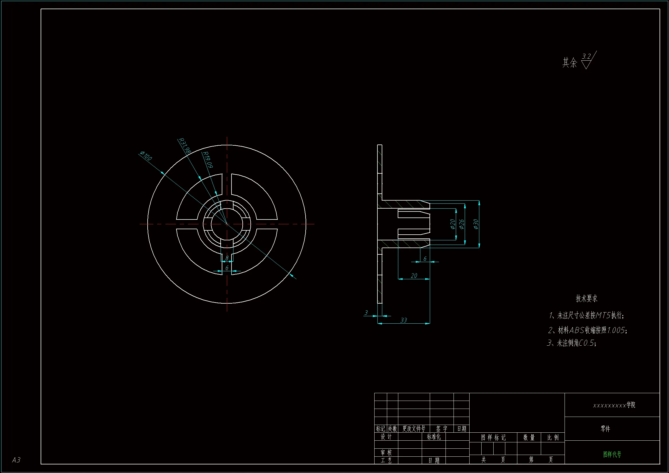Viewport: 669px width, 473px height.
Task: Pick the 3 flange thickness dimension
Action: (366, 313)
